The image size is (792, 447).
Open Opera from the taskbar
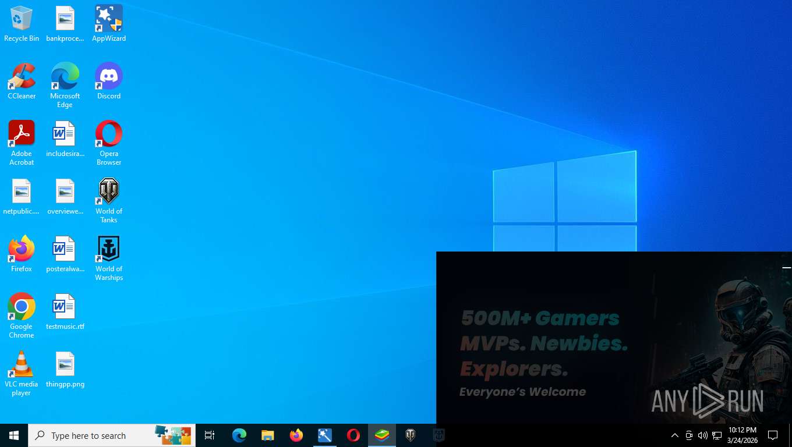coord(353,435)
